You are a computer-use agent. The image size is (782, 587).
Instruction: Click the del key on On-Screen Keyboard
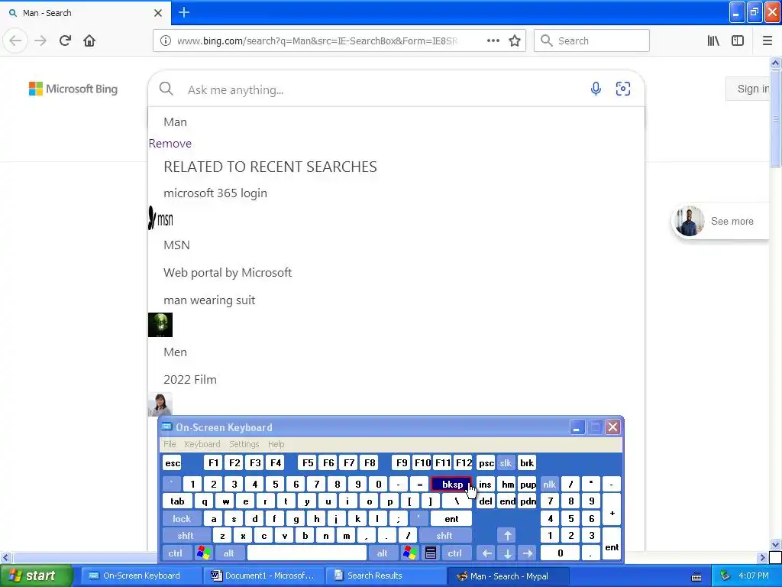click(x=486, y=501)
